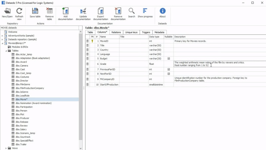The width and height of the screenshot is (266, 150).
Task: Click 'varchar(30)' data type for Budget
Action: (x=156, y=59)
